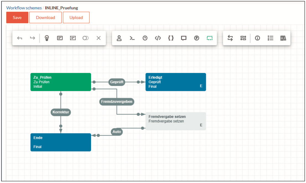Viewport: 306px width, 183px height.
Task: Open the Workflow schemes breadcrumb link
Action: click(24, 8)
